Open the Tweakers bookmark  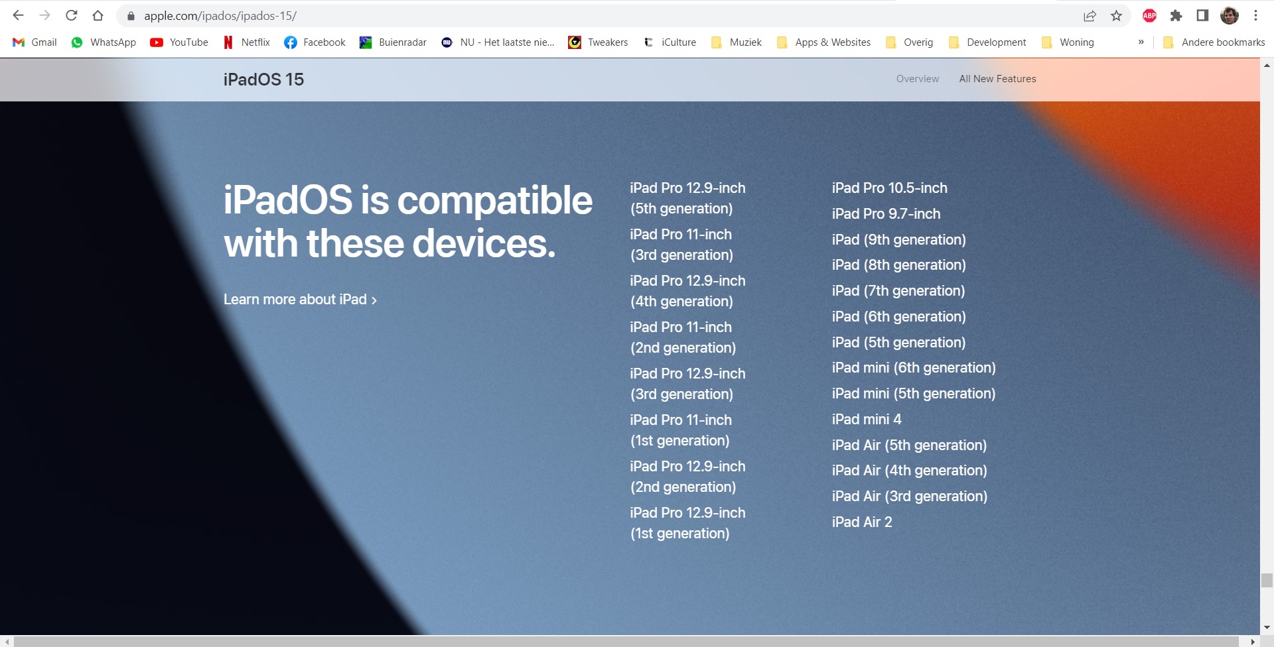pyautogui.click(x=598, y=42)
